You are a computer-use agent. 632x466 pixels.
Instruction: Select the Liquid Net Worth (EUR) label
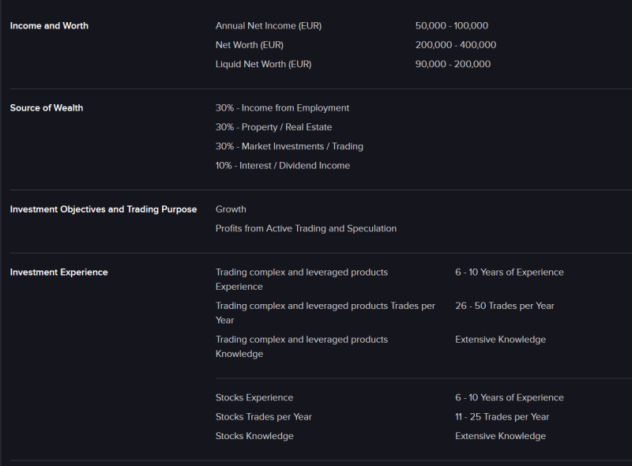click(x=264, y=64)
